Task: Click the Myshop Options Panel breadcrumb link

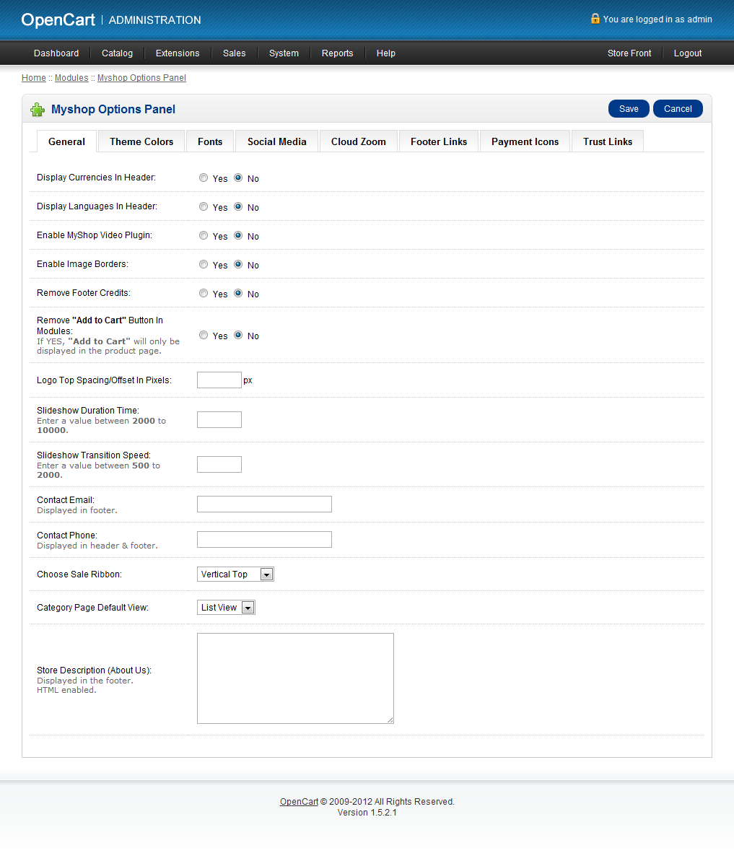Action: (x=141, y=78)
